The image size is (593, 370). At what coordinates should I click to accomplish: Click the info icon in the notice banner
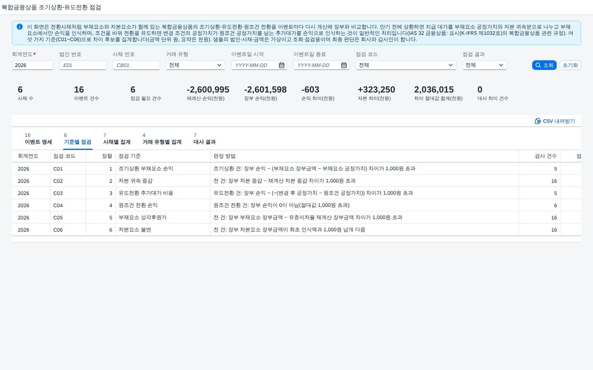click(x=19, y=27)
